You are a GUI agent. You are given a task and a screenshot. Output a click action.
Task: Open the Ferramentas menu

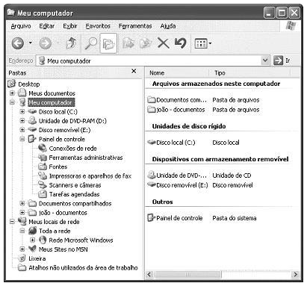coord(135,26)
